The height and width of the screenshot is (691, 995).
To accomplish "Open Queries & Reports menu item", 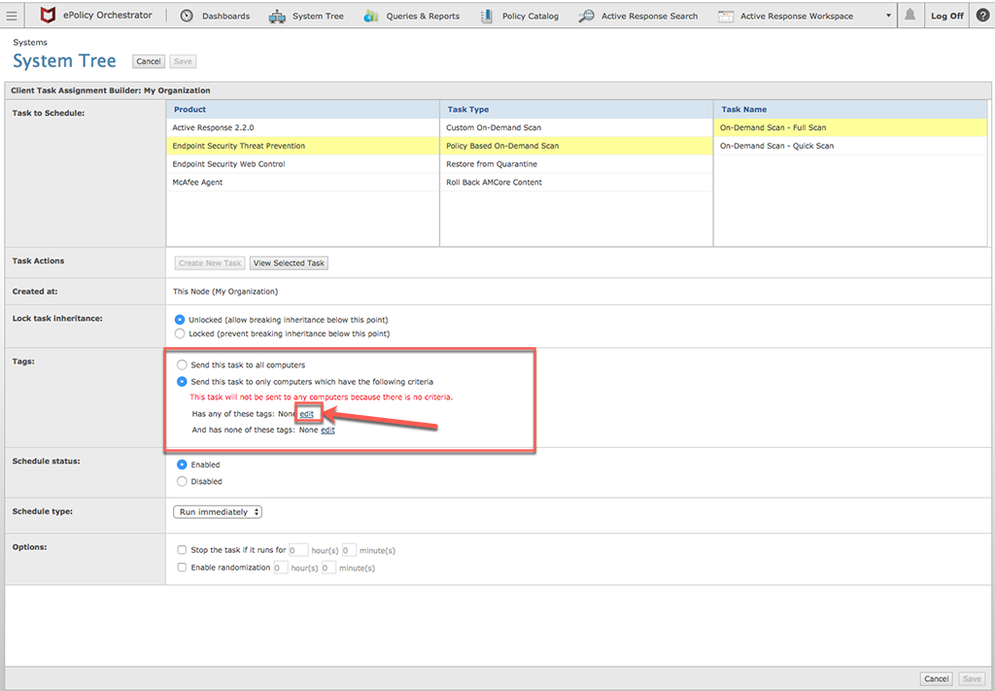I will pyautogui.click(x=423, y=16).
